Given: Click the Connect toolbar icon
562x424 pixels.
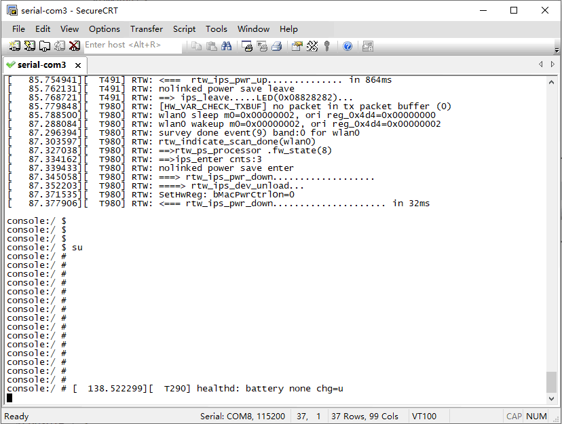Looking at the screenshot, I should (x=14, y=46).
